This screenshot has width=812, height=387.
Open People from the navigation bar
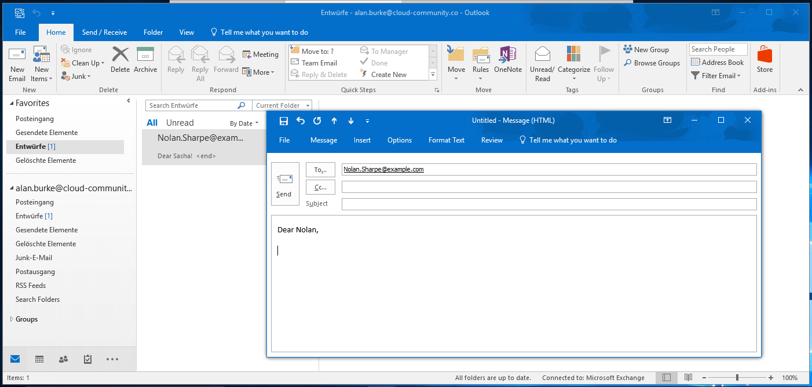tap(63, 359)
